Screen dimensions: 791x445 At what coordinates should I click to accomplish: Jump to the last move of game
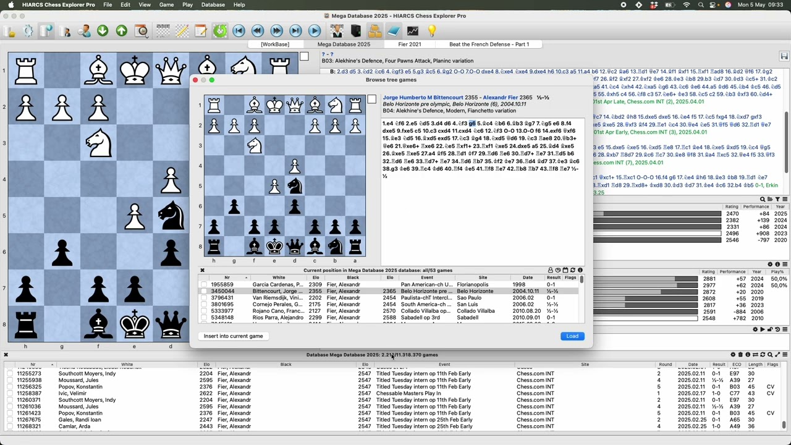(x=295, y=30)
